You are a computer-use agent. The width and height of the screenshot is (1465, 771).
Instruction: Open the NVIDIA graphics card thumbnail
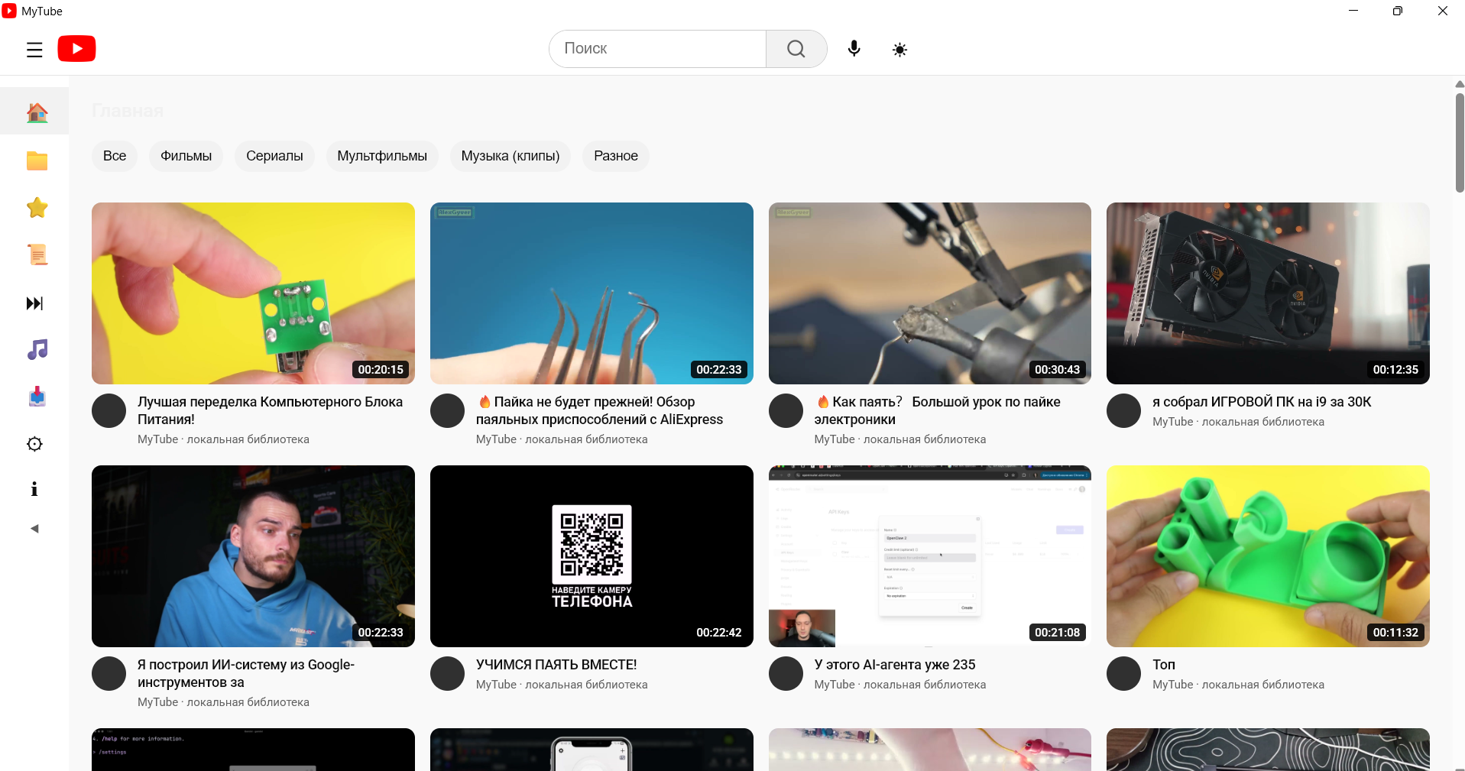(x=1268, y=293)
